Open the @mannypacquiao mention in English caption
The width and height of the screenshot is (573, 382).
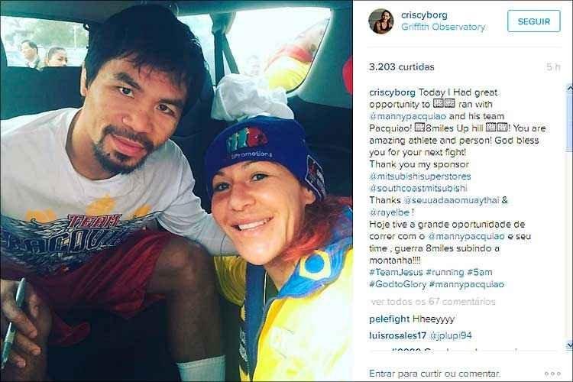click(x=407, y=116)
